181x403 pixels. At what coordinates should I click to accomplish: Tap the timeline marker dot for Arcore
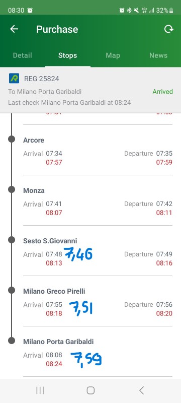coord(12,140)
